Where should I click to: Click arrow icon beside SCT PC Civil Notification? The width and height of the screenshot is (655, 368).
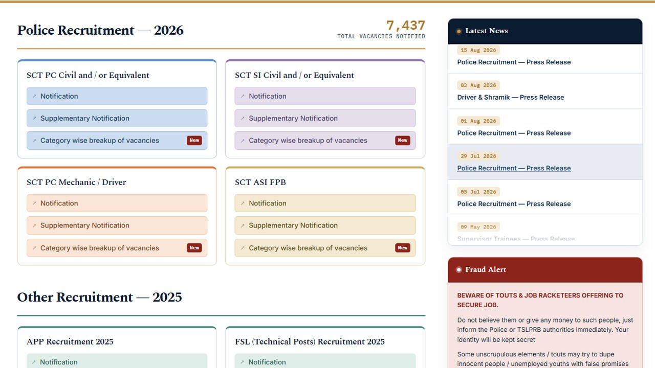tap(34, 96)
